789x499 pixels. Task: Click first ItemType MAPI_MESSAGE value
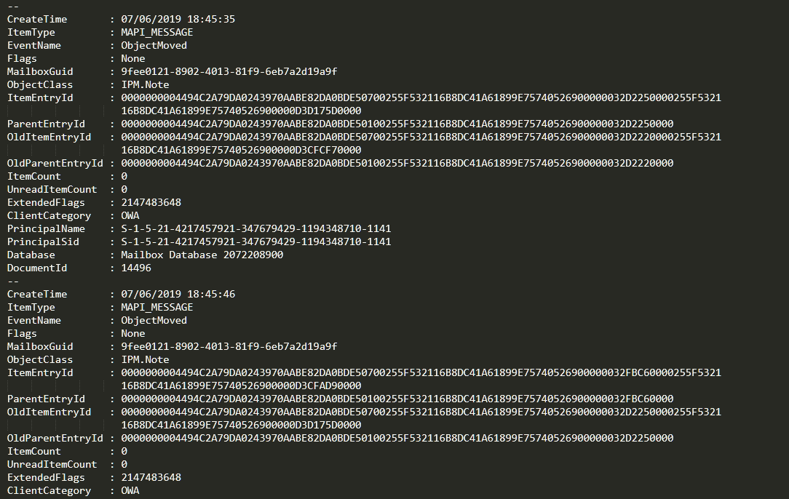tap(157, 32)
